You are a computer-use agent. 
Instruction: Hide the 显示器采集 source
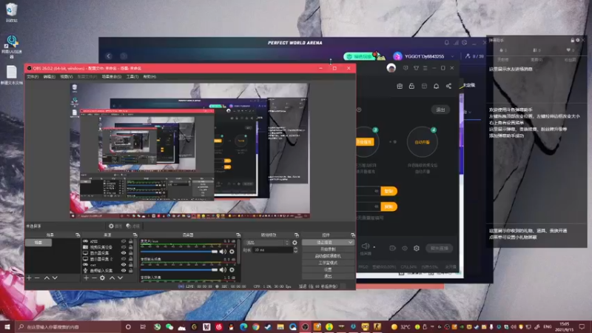coord(124,253)
